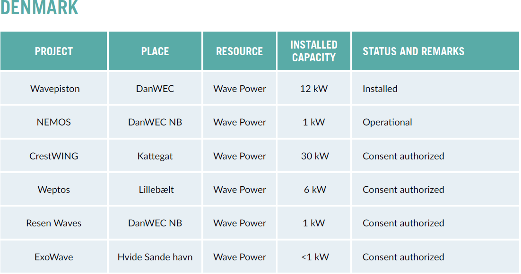Viewport: 521px width, 274px height.
Task: Select the PROJECT column header
Action: [54, 51]
